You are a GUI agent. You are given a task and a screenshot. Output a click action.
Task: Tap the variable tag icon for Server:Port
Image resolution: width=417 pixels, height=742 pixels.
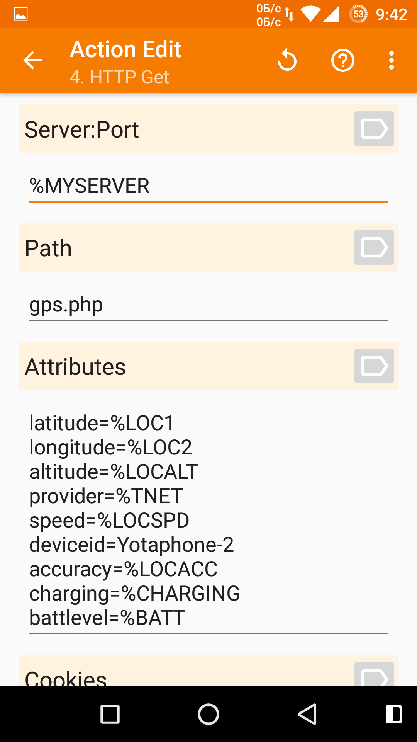pos(374,129)
